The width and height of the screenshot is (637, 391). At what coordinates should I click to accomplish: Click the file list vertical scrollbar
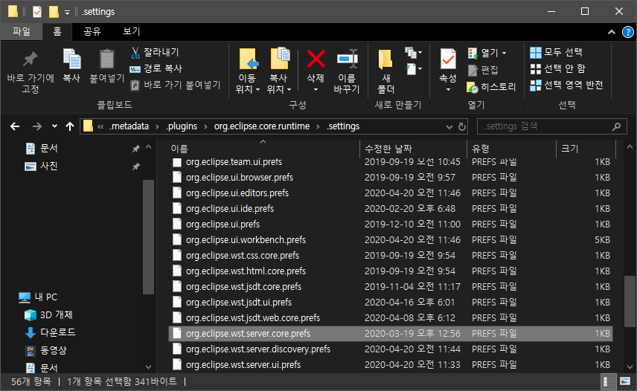(x=630, y=300)
